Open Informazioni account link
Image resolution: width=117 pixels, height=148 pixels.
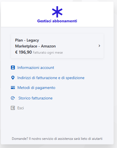coord(36,68)
